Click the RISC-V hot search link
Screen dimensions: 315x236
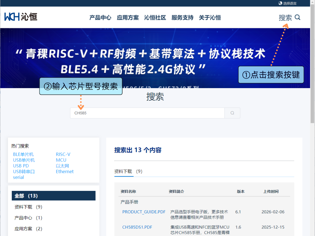[63, 154]
